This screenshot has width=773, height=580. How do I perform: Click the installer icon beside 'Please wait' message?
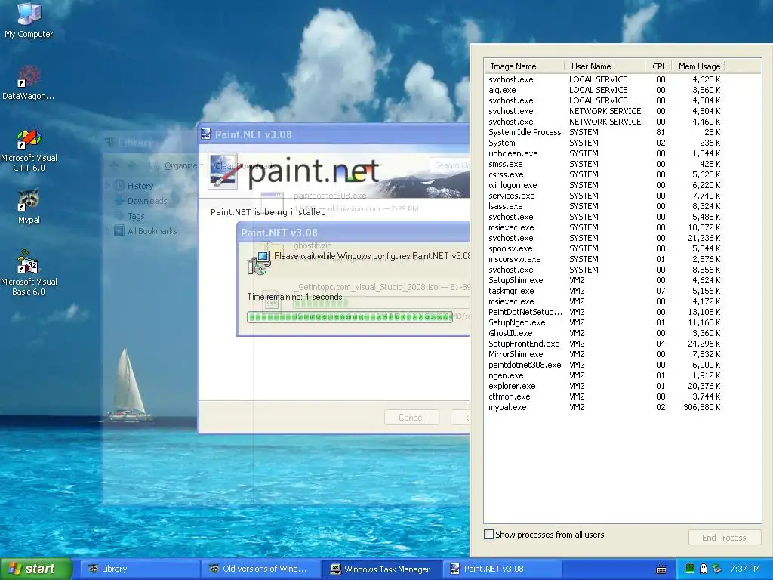tap(259, 262)
